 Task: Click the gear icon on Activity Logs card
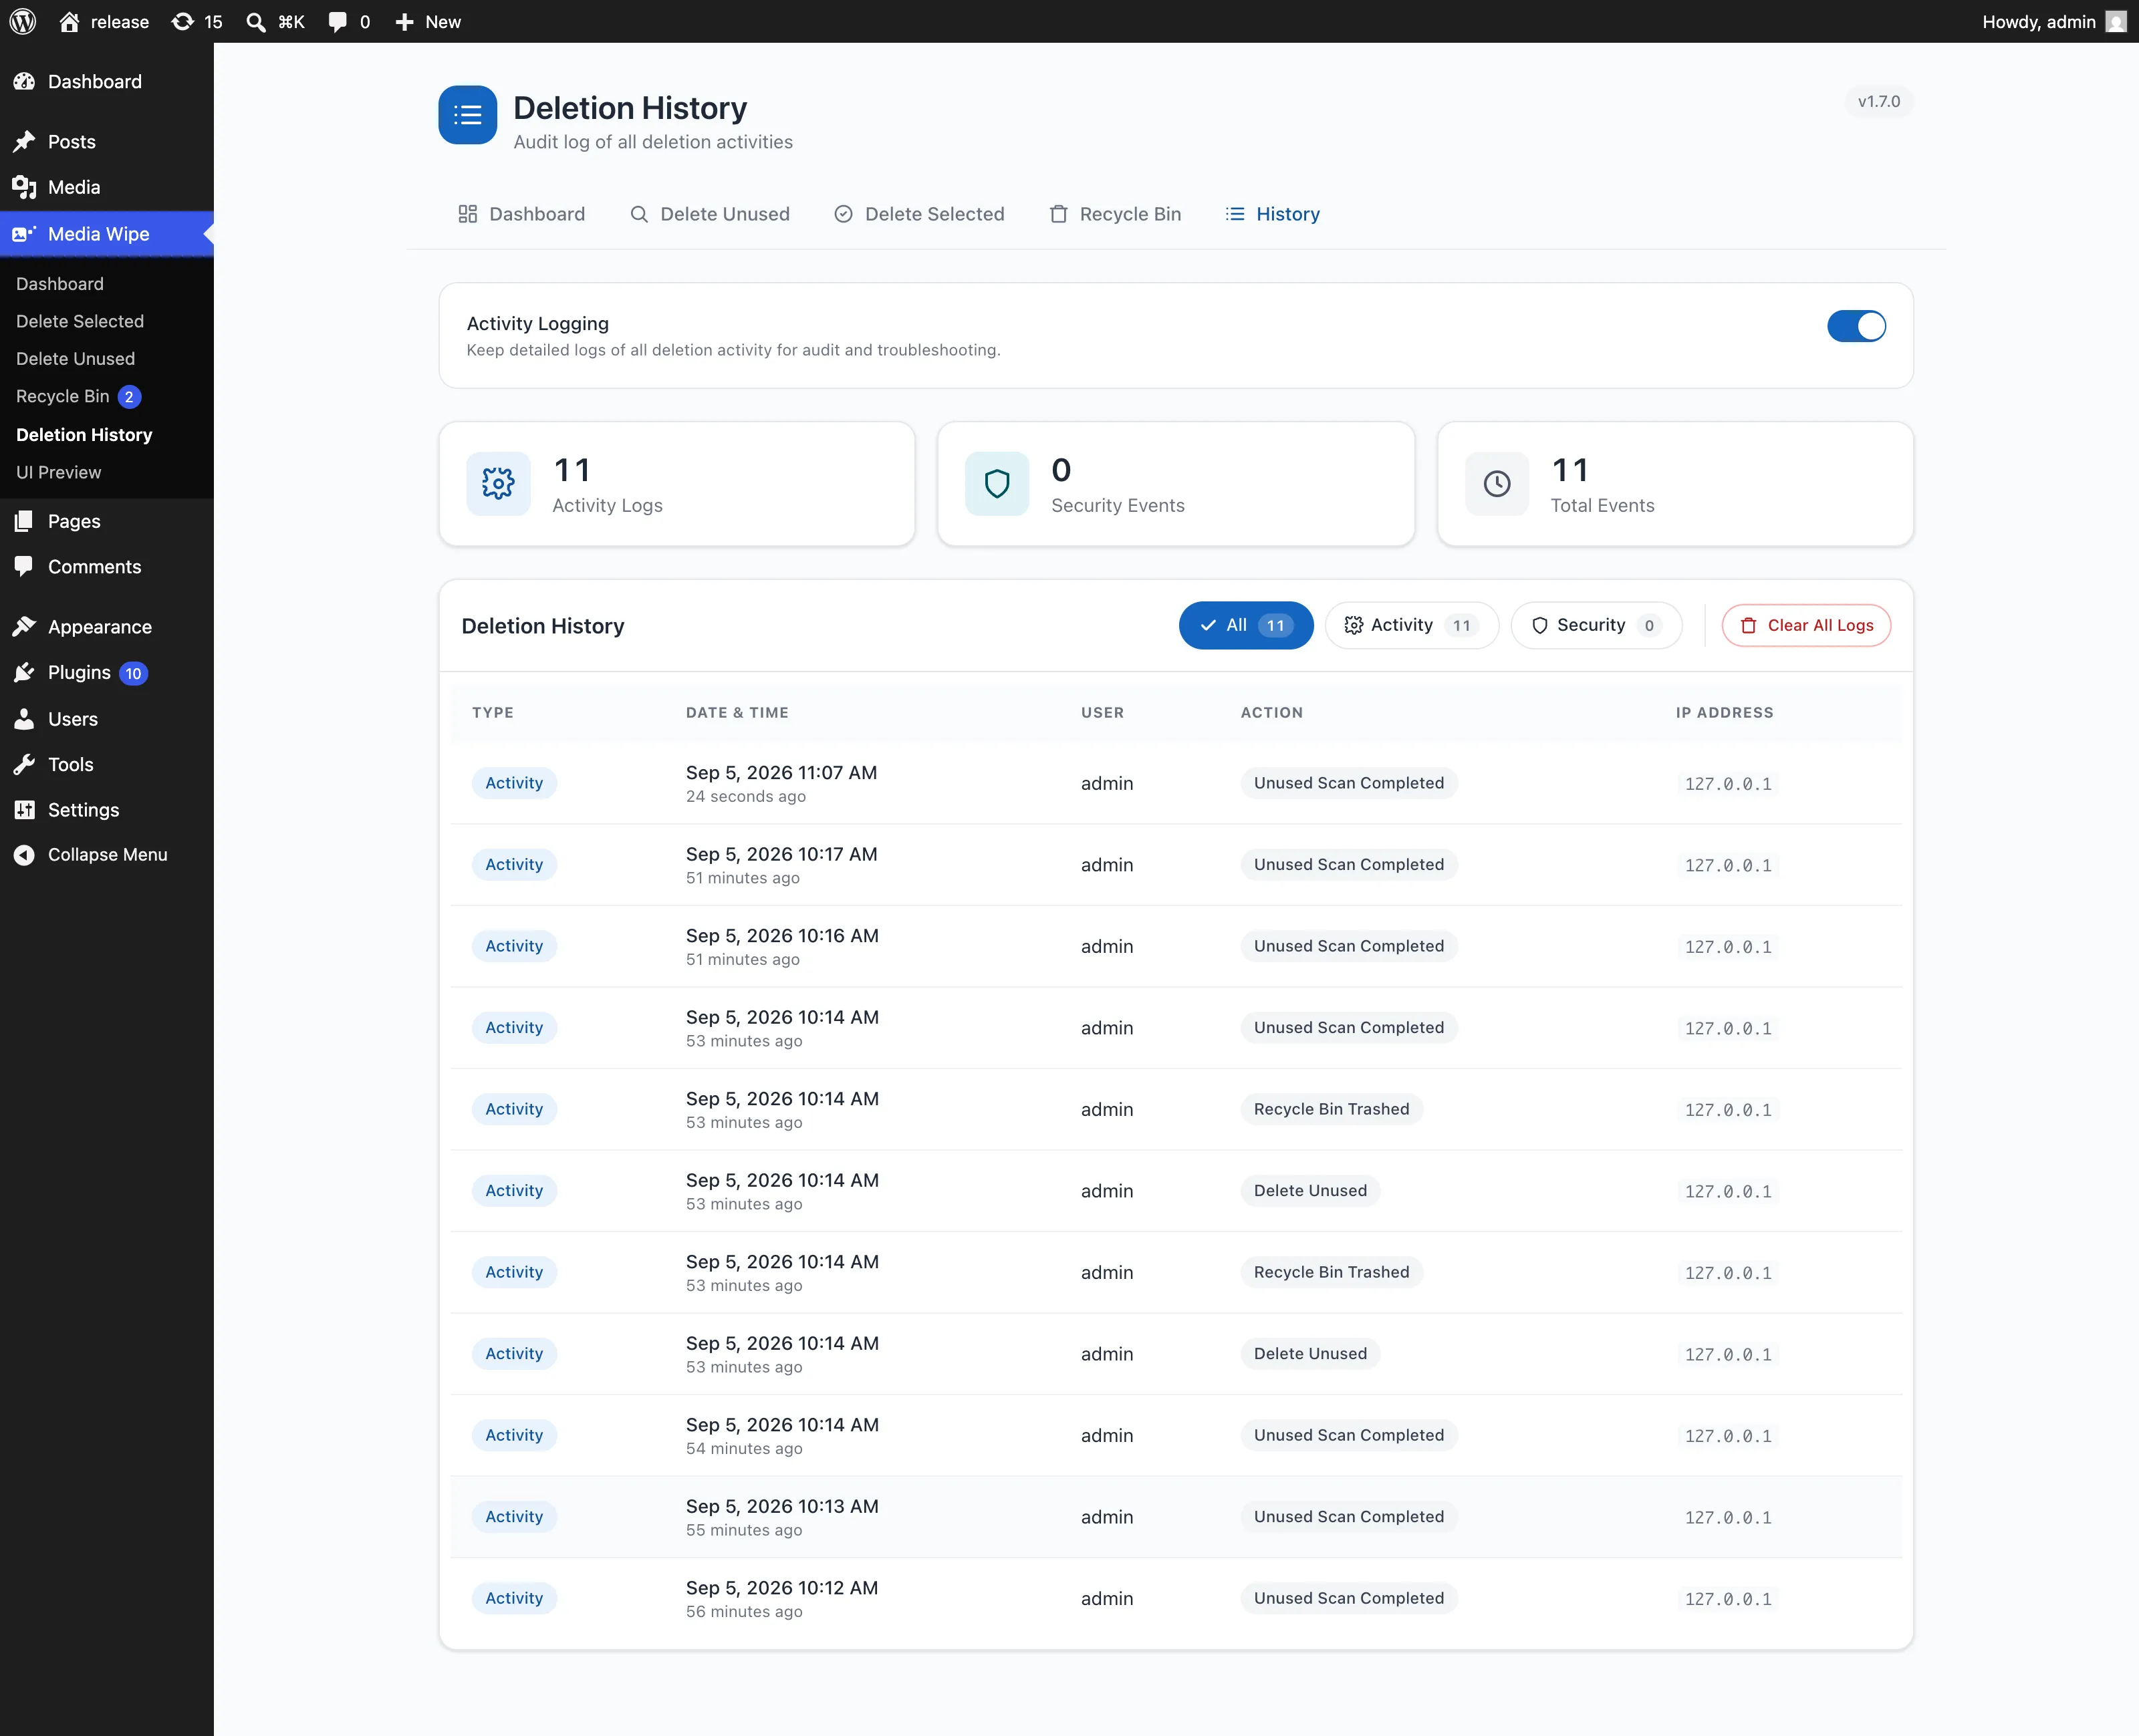(x=498, y=484)
